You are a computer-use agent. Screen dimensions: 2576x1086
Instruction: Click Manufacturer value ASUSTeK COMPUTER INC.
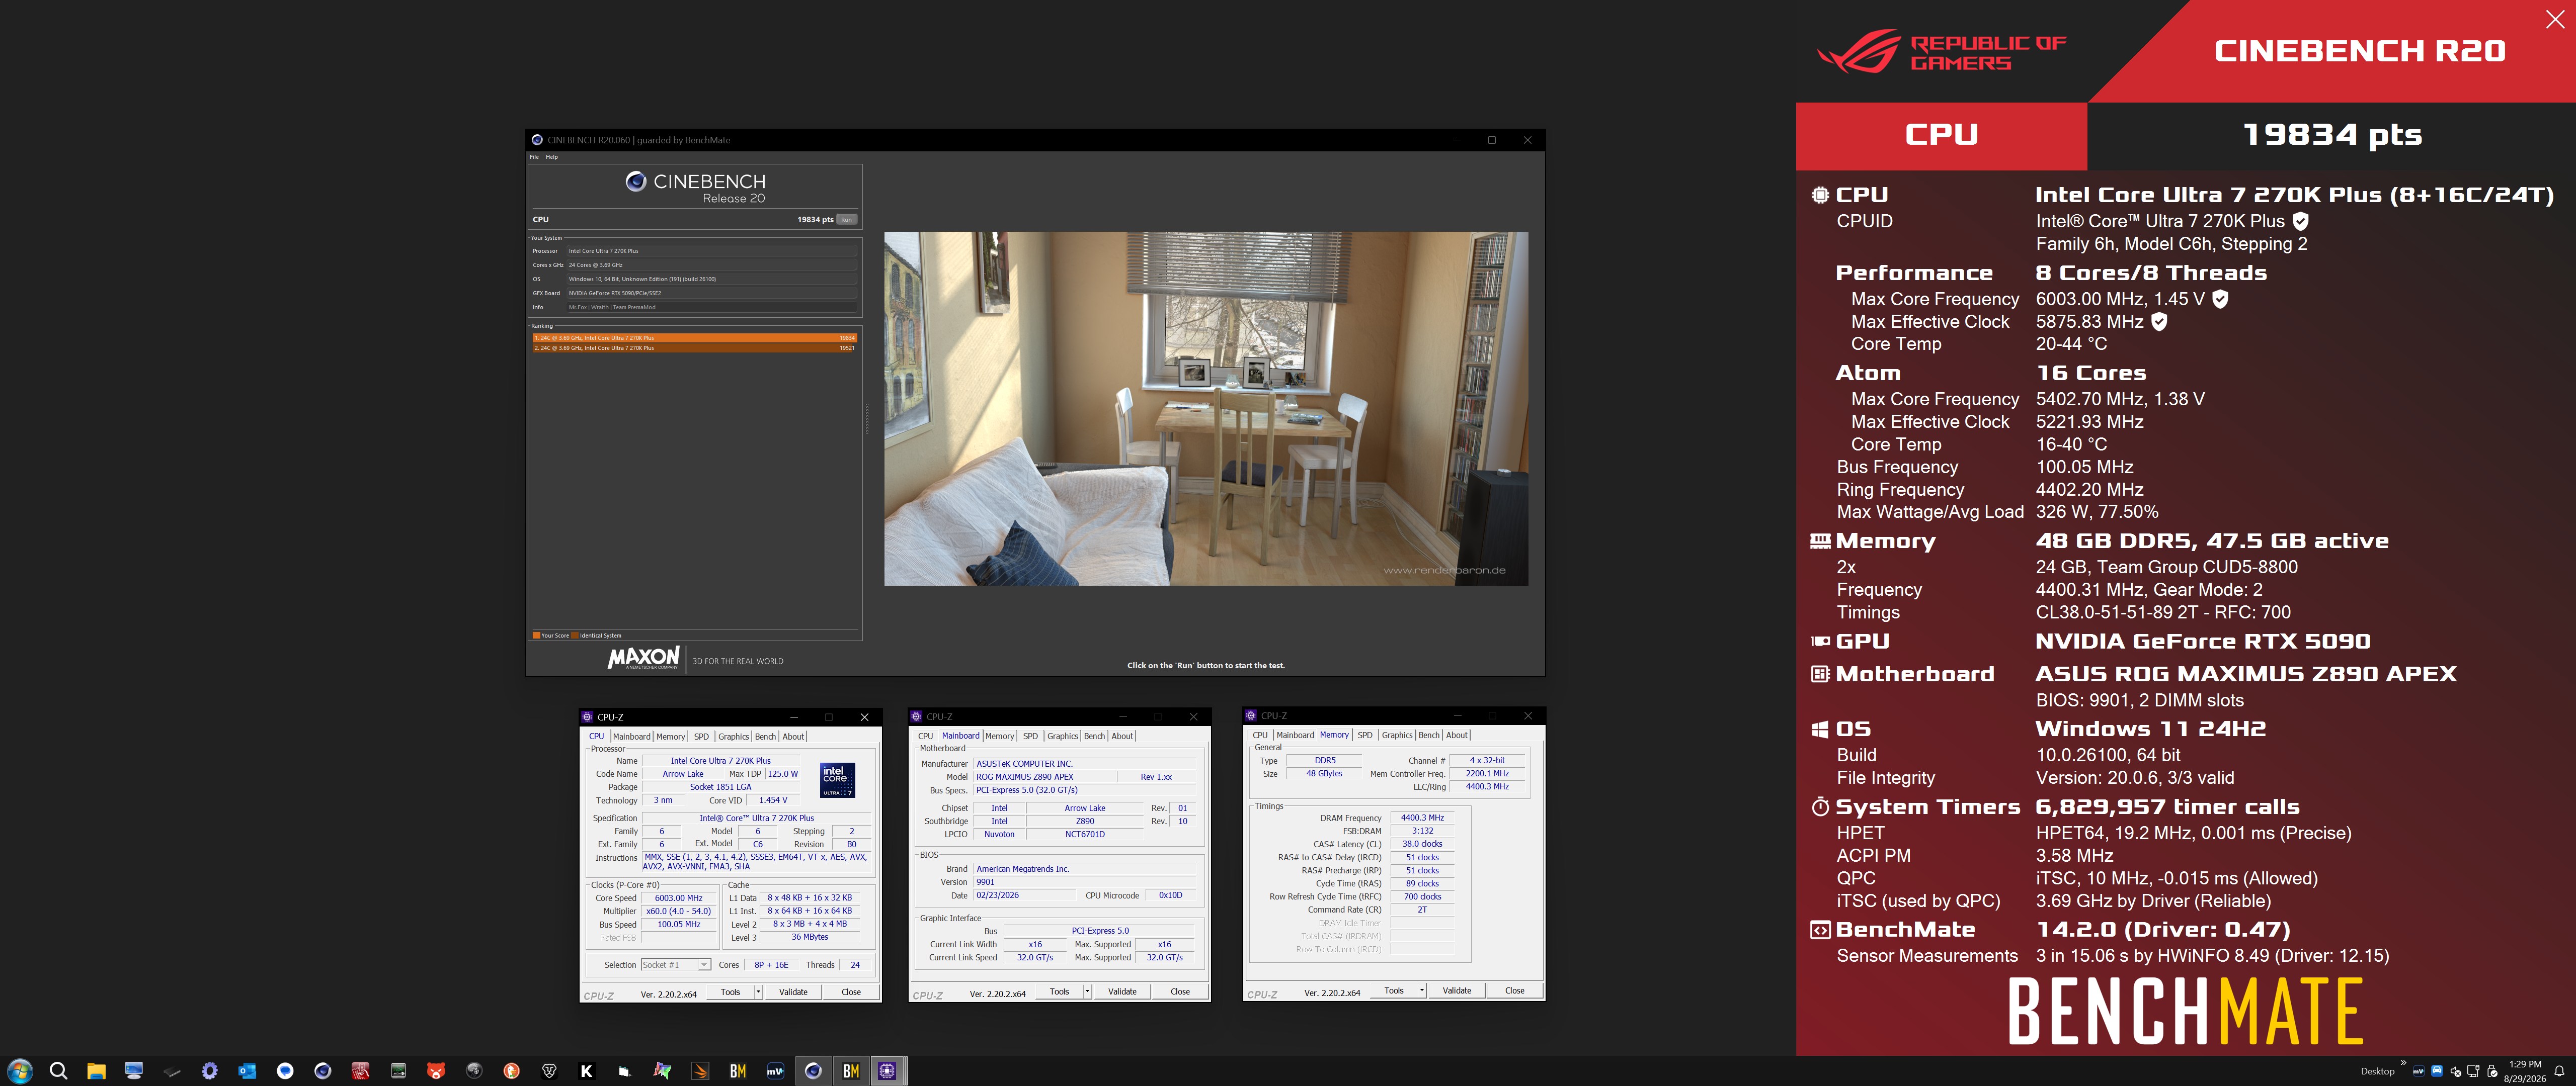pyautogui.click(x=1085, y=764)
